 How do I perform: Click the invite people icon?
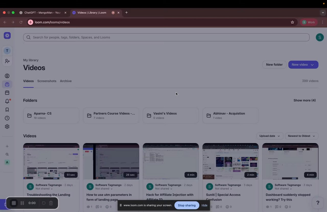tap(7, 61)
